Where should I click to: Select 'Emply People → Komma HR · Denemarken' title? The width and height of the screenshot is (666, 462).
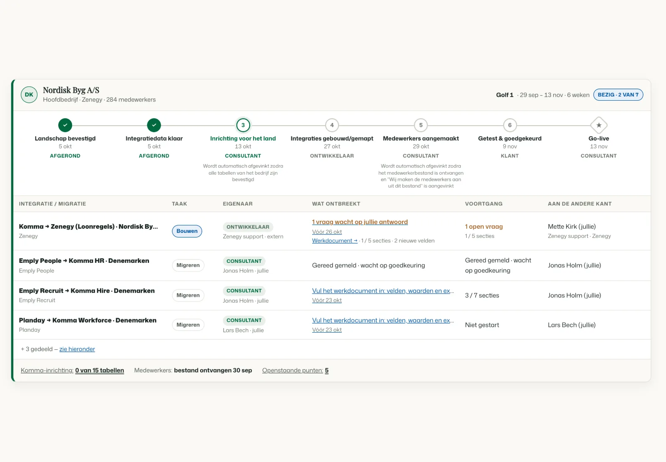84,261
